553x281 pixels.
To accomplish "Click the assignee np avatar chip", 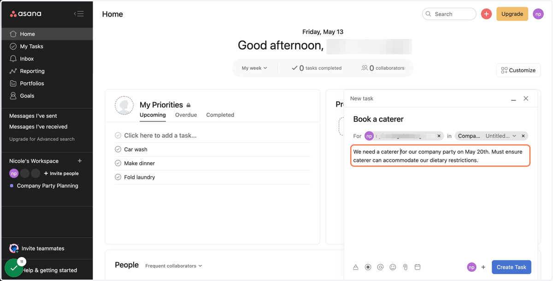I will tap(369, 136).
